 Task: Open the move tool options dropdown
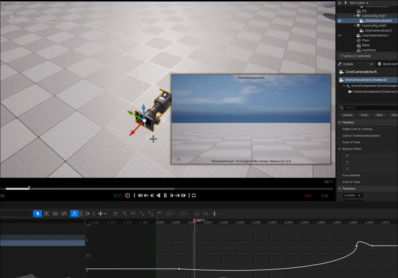[x=102, y=214]
